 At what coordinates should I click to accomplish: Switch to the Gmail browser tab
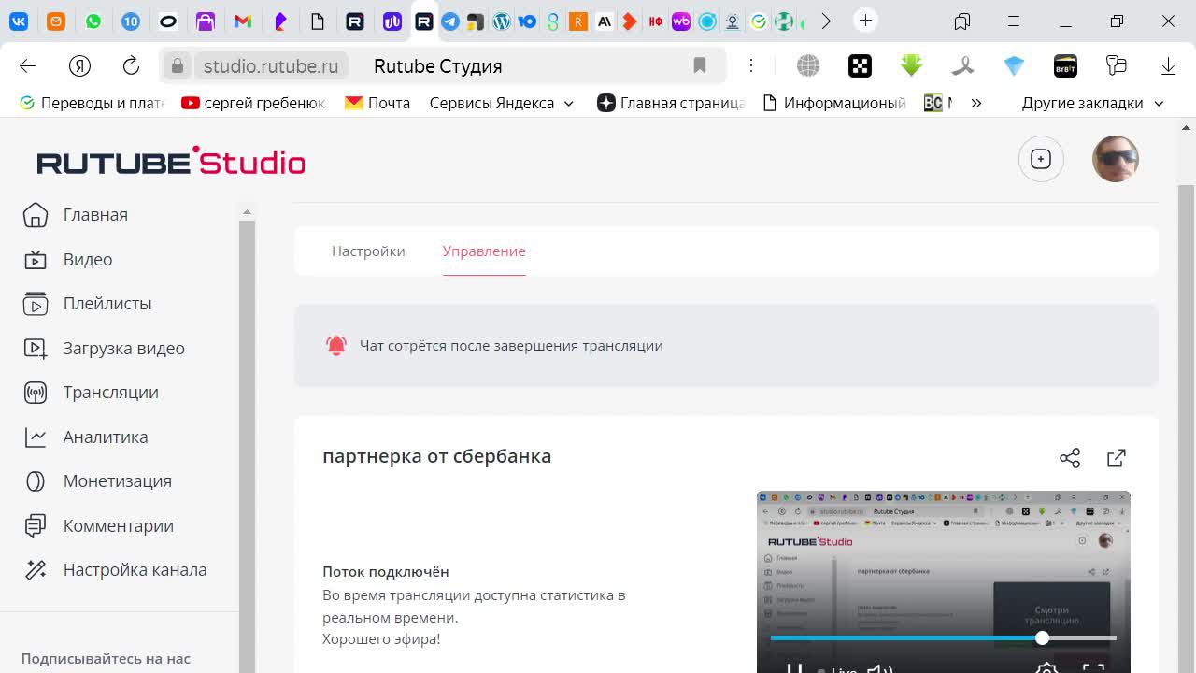pyautogui.click(x=243, y=21)
